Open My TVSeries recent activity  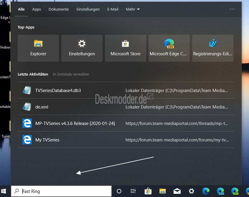click(126, 140)
